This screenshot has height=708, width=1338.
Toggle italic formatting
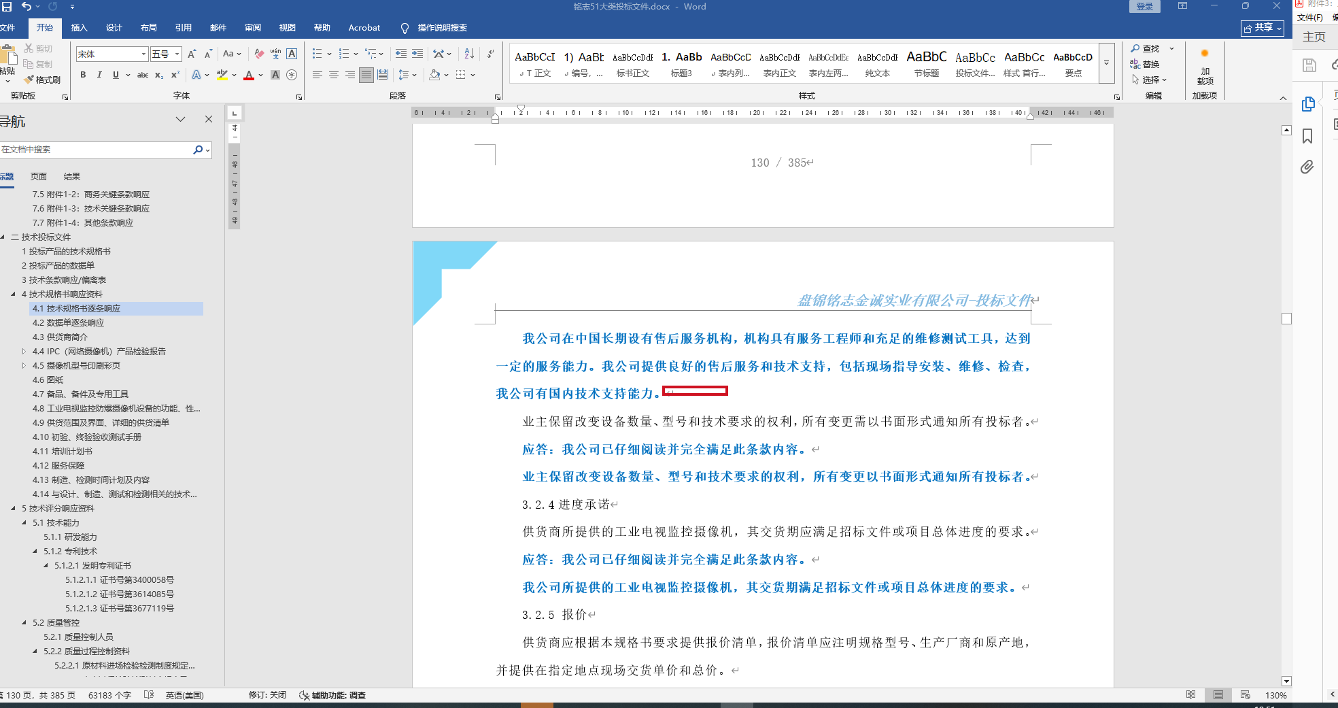99,75
